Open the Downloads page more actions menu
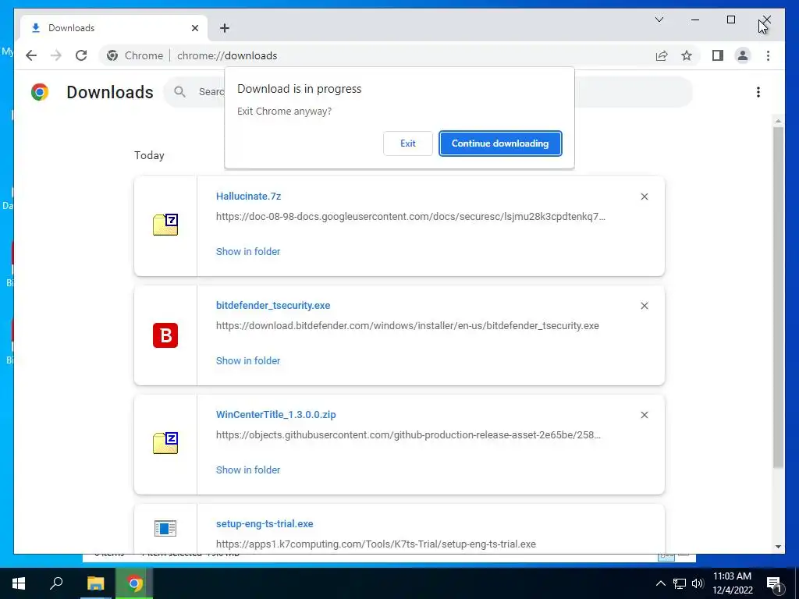 [x=758, y=92]
